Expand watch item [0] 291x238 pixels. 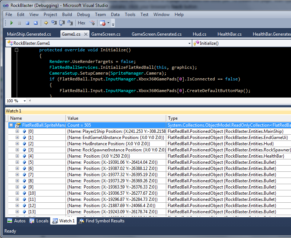(17, 131)
